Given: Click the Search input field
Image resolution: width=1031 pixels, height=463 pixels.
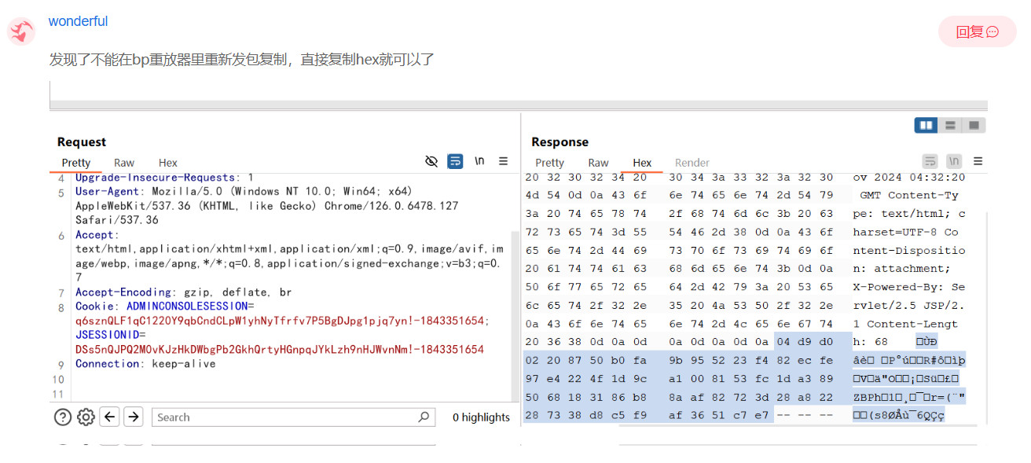Looking at the screenshot, I should (x=293, y=417).
